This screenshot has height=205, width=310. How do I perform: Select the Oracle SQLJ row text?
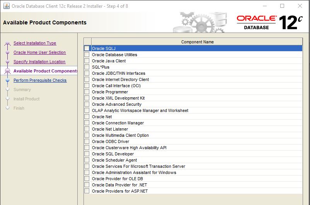[x=104, y=48]
